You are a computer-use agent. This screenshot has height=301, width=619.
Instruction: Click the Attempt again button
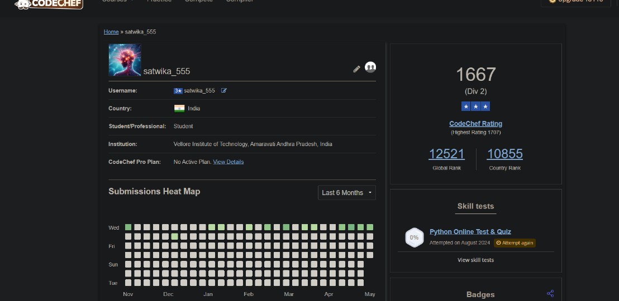(515, 242)
